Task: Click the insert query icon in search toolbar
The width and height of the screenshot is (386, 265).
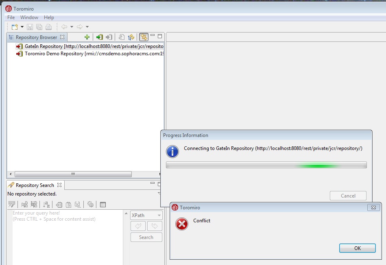Action: (x=59, y=204)
